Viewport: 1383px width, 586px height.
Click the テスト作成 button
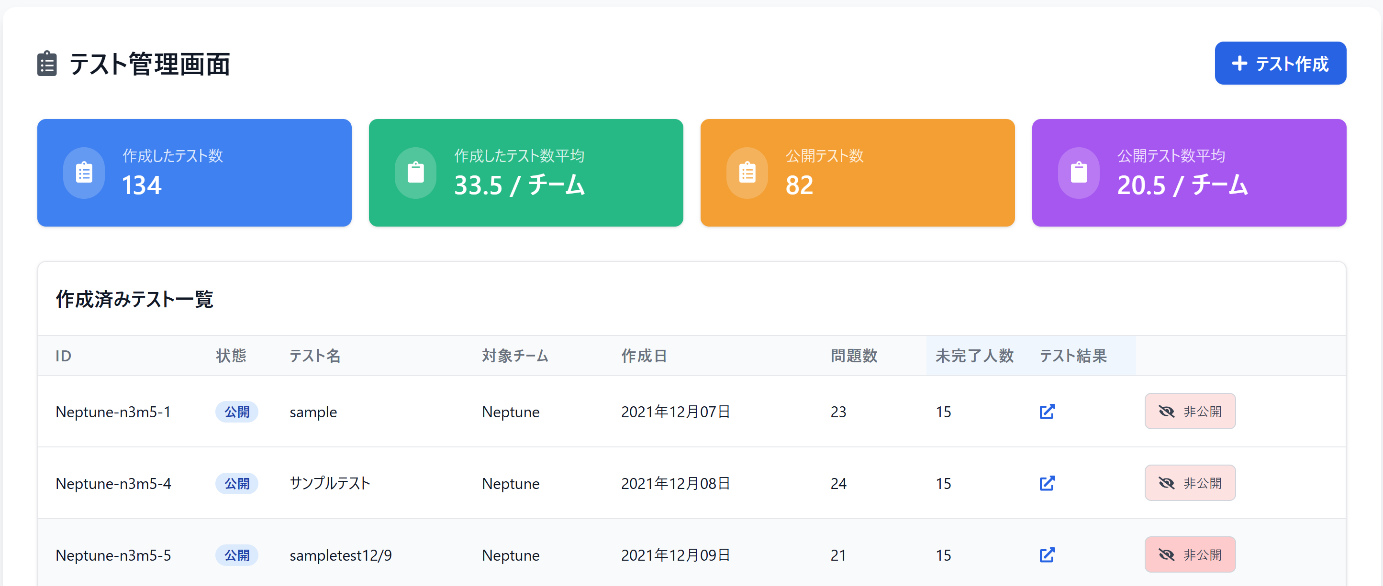(1280, 63)
